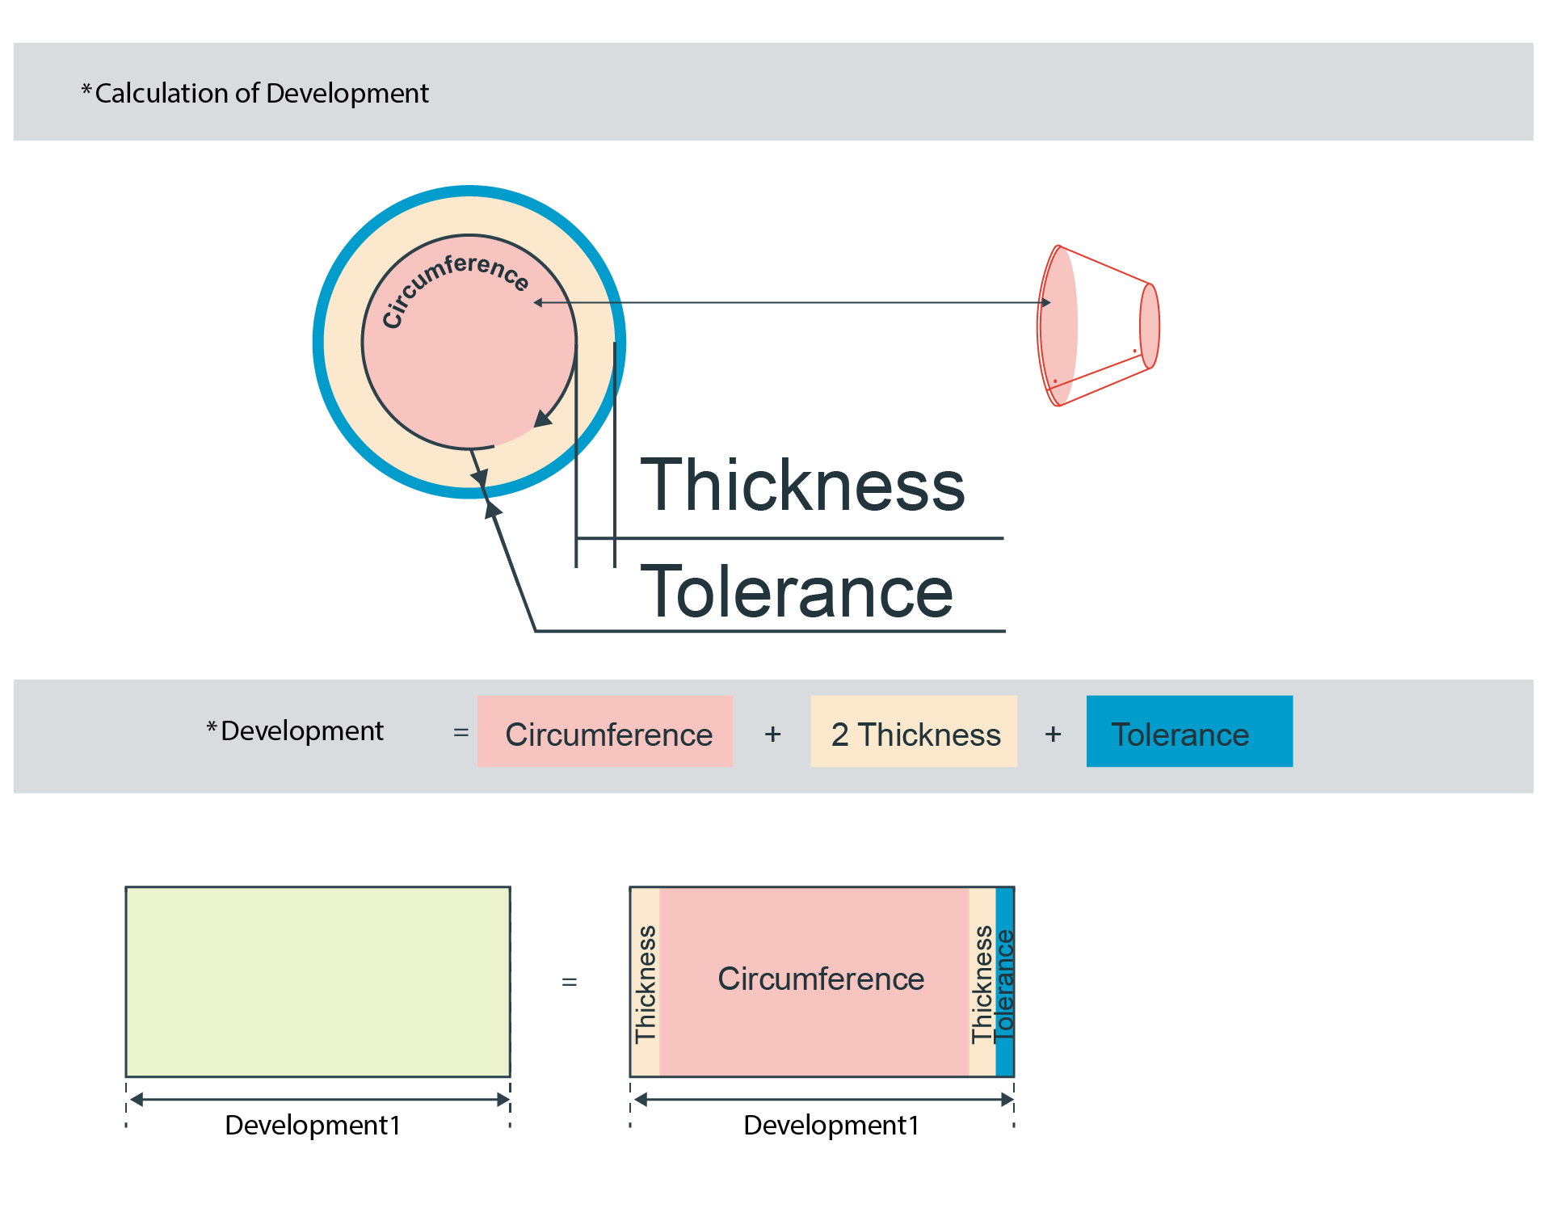The image size is (1552, 1225).
Task: Click the '*Calculation of Development' heading text
Action: coord(254,93)
